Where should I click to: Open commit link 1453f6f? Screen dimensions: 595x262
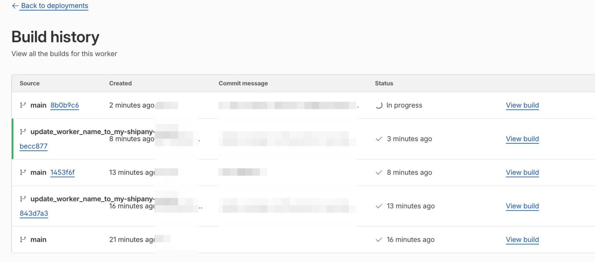coord(62,172)
